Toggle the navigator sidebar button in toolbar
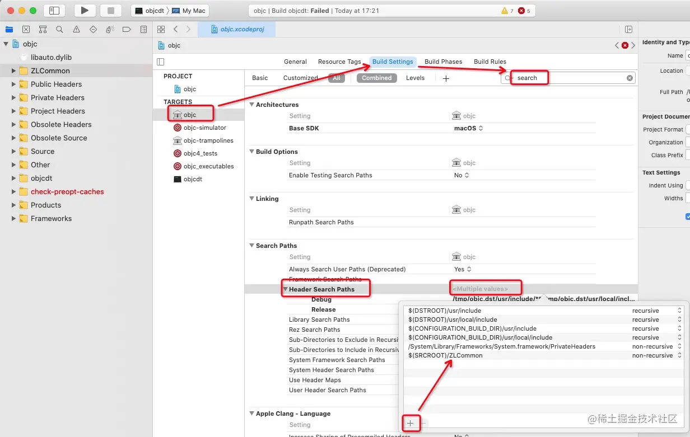Image resolution: width=690 pixels, height=437 pixels. click(x=54, y=11)
